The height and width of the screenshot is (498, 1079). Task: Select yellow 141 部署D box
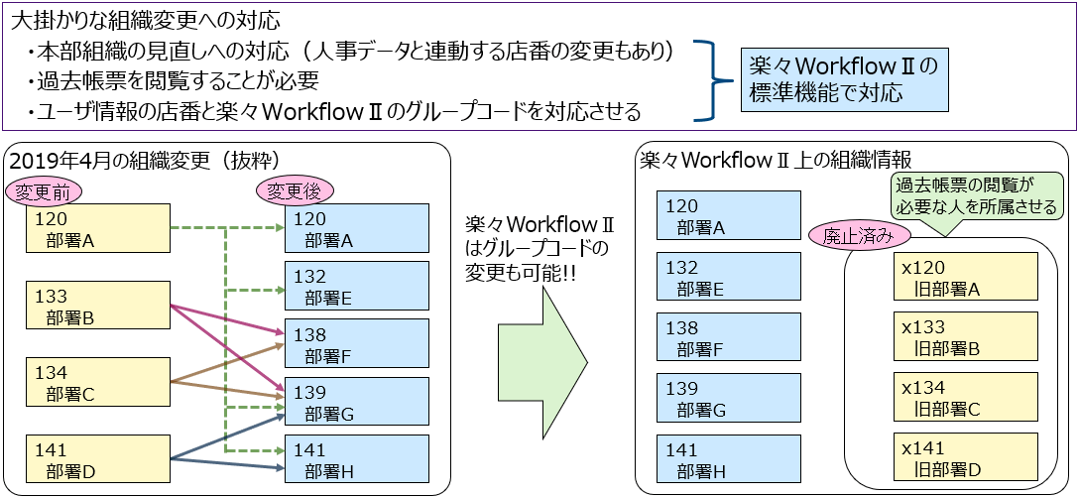pyautogui.click(x=98, y=458)
